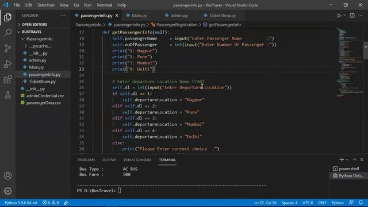Open the Extensions view
This screenshot has width=368, height=207.
(x=7, y=79)
